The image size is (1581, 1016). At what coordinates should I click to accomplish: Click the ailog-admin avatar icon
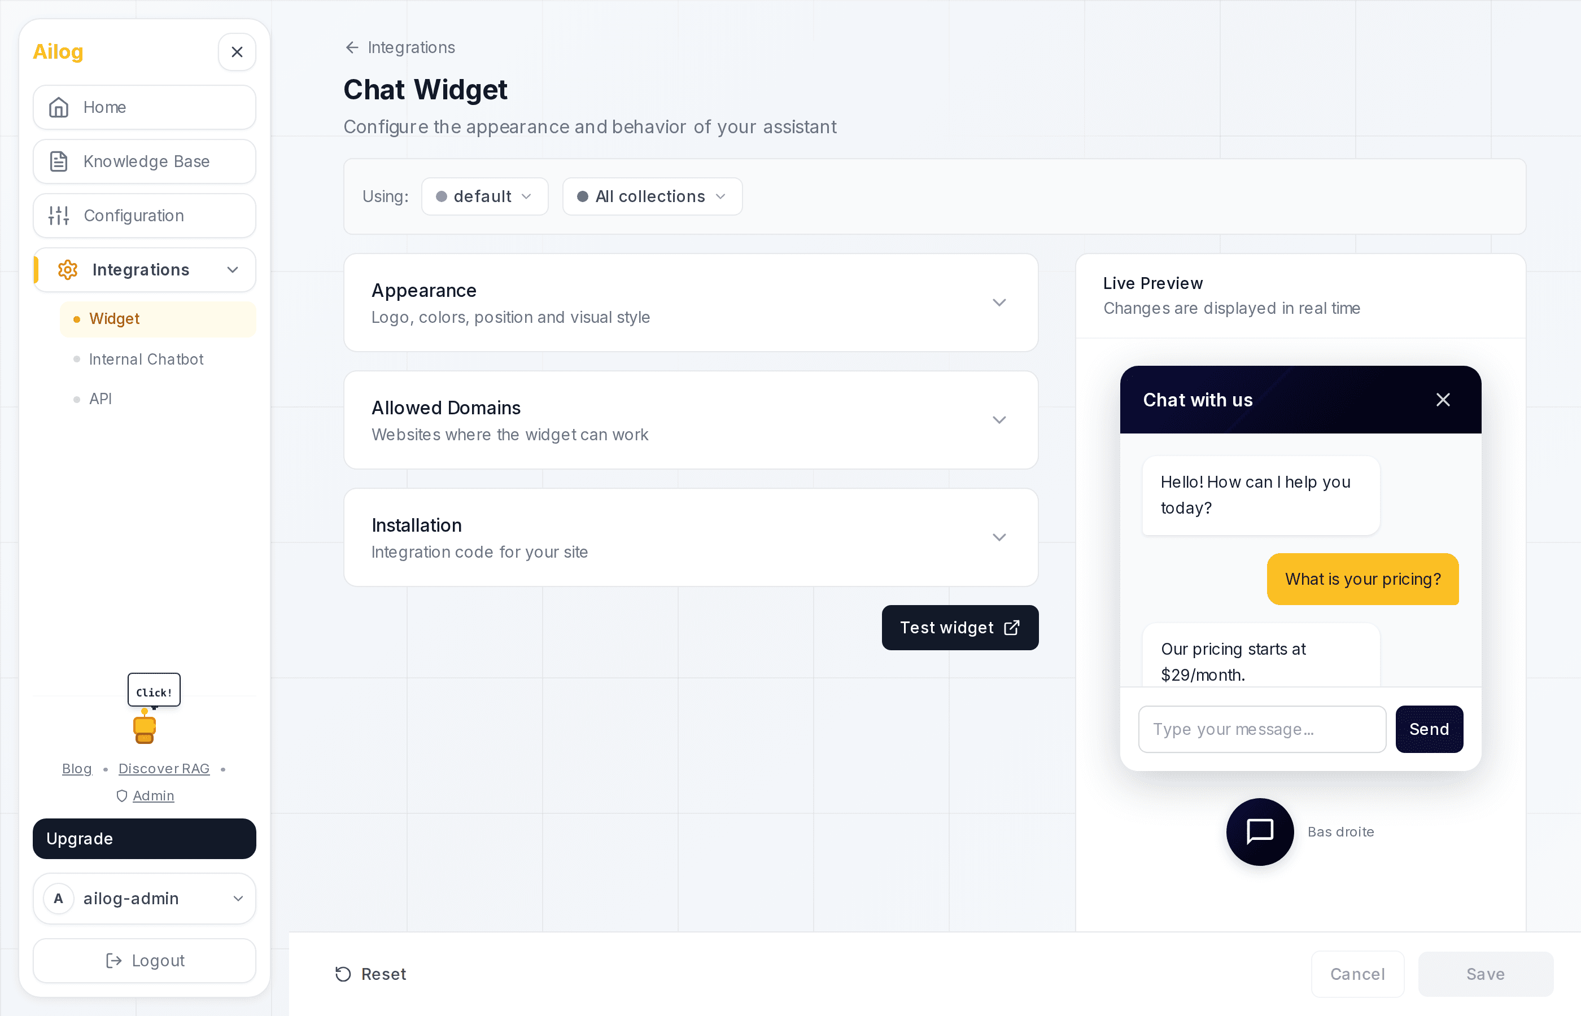coord(59,899)
